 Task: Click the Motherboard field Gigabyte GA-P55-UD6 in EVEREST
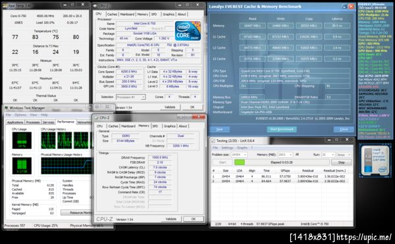tap(294, 112)
